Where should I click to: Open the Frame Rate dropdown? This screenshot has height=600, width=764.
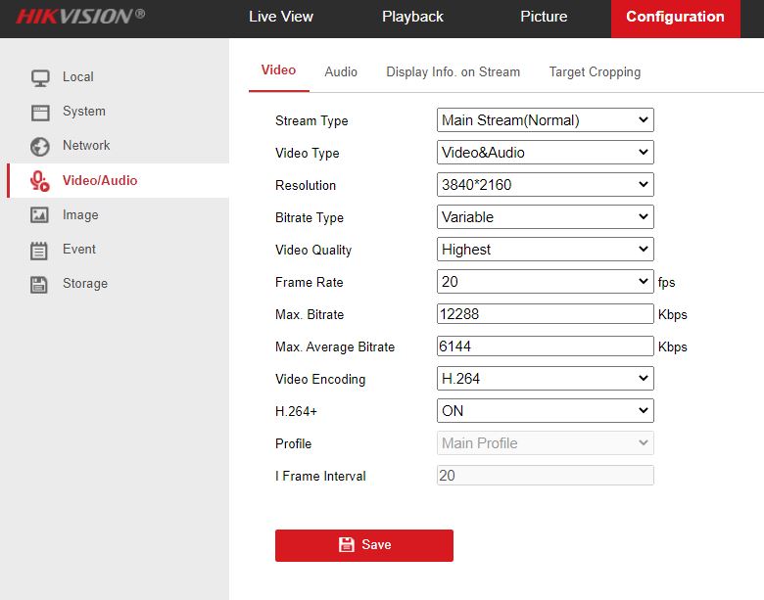tap(545, 282)
